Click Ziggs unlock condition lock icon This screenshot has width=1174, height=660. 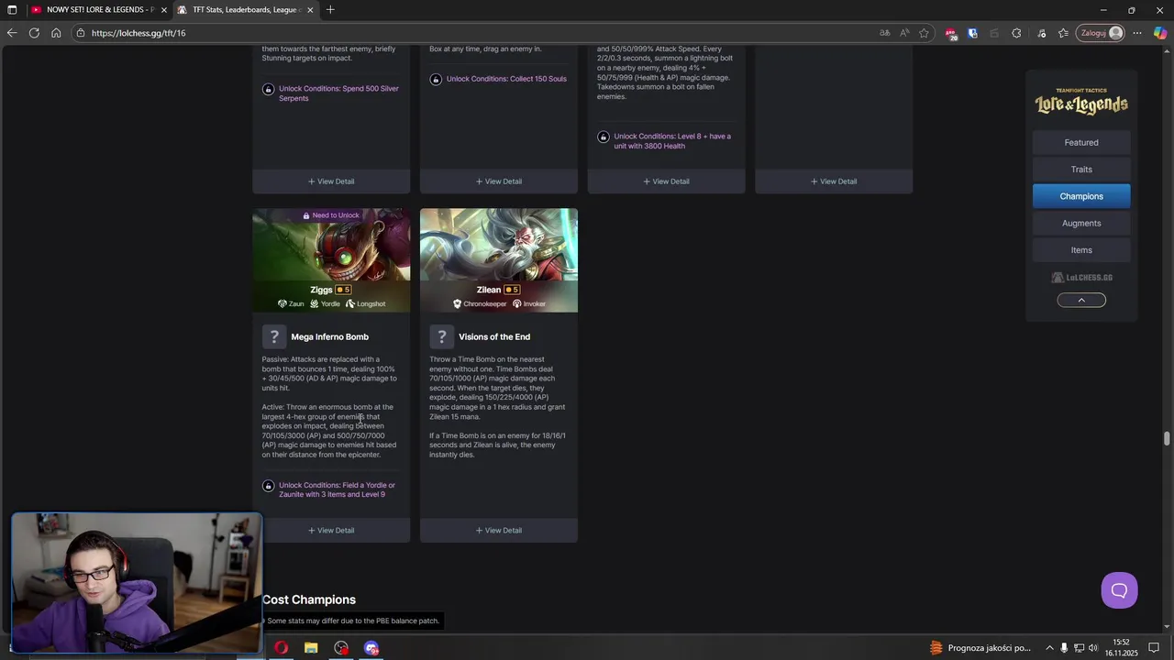pos(268,486)
